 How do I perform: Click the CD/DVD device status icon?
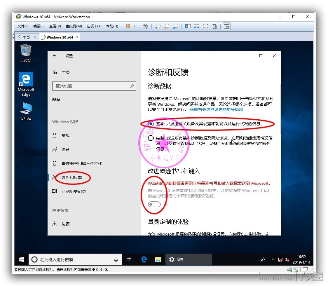click(x=296, y=269)
